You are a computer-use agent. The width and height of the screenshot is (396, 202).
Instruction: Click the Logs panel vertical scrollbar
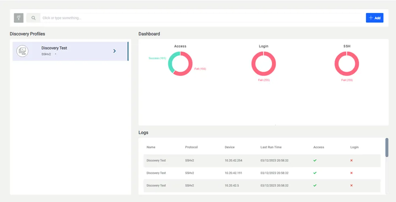(x=387, y=147)
